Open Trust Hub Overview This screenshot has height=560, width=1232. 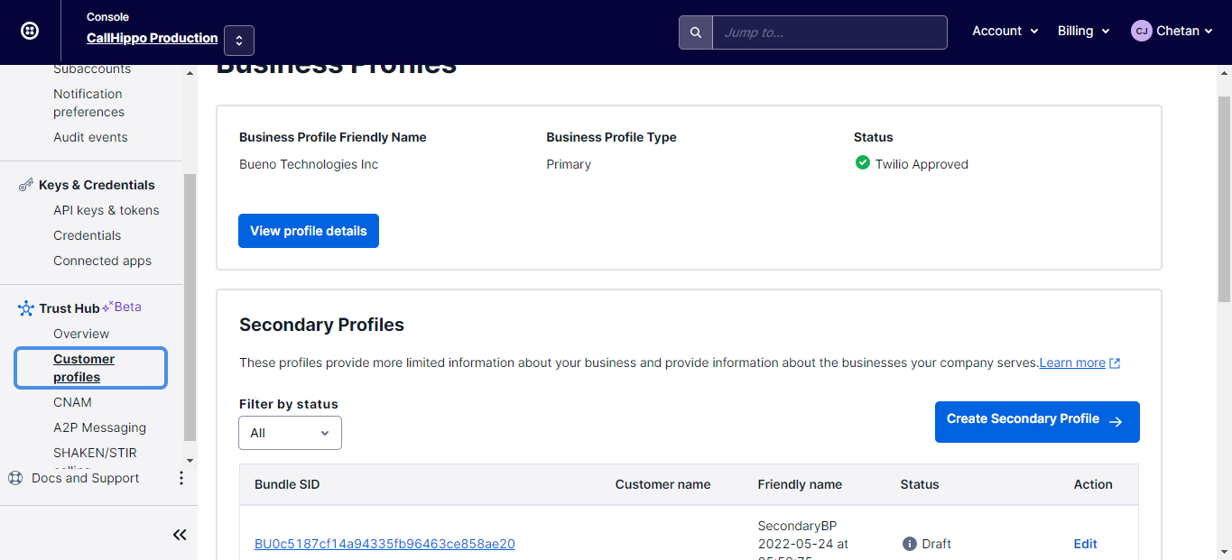81,334
